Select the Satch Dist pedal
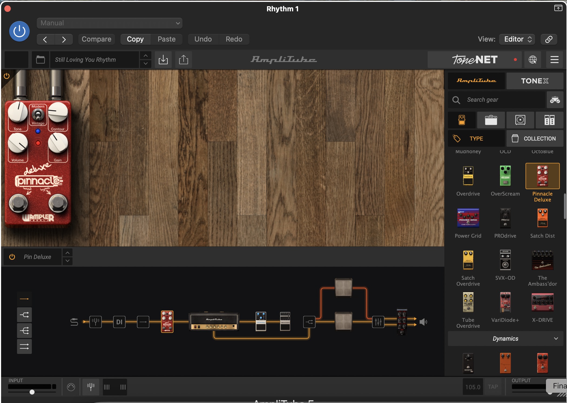Image resolution: width=567 pixels, height=403 pixels. coord(542,218)
